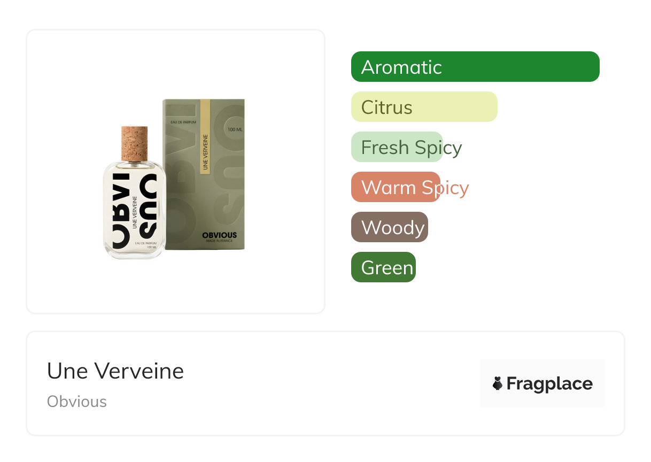
Task: Click the Fresh Spicy accord bar
Action: click(x=397, y=147)
